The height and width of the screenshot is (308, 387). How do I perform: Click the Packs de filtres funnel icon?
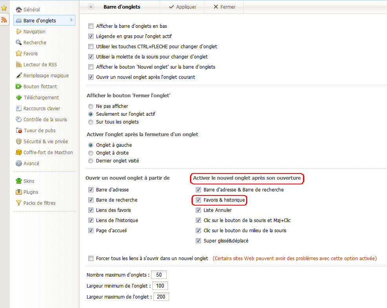point(18,203)
